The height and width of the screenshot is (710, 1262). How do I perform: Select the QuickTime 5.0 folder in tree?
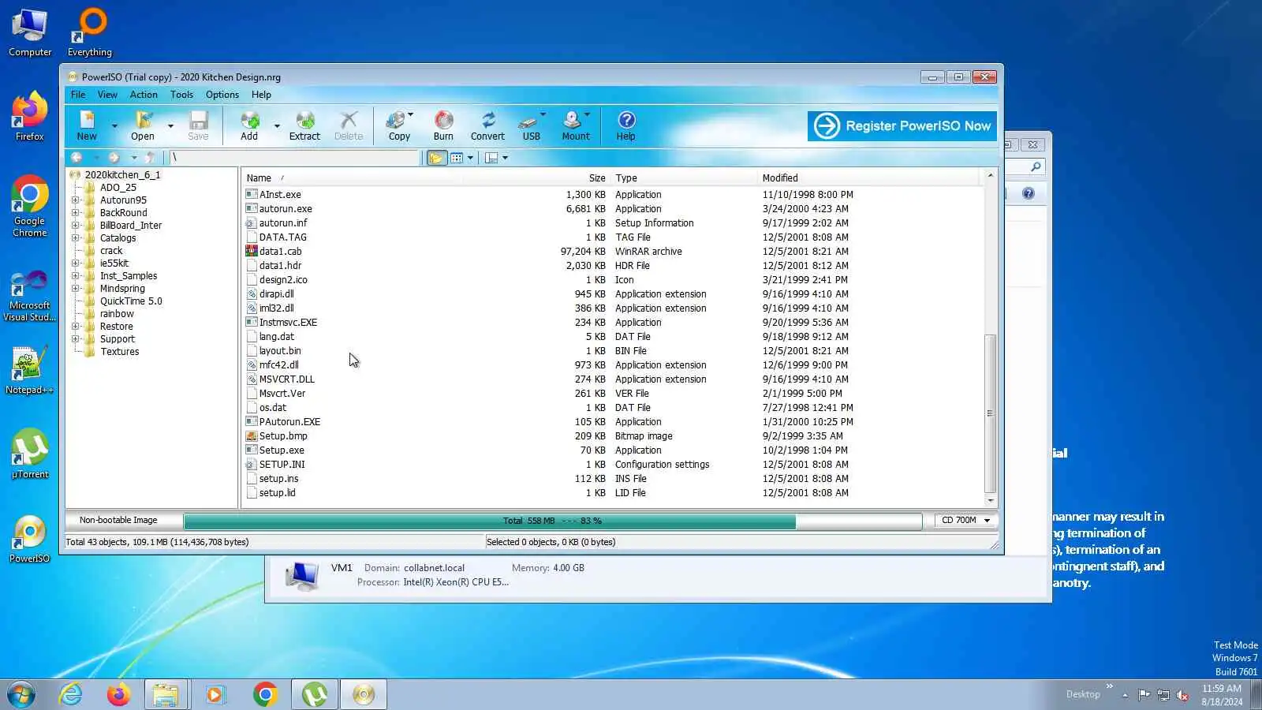131,301
